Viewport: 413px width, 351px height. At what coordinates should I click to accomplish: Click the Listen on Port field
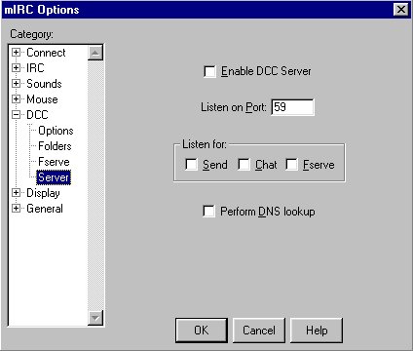pyautogui.click(x=292, y=107)
